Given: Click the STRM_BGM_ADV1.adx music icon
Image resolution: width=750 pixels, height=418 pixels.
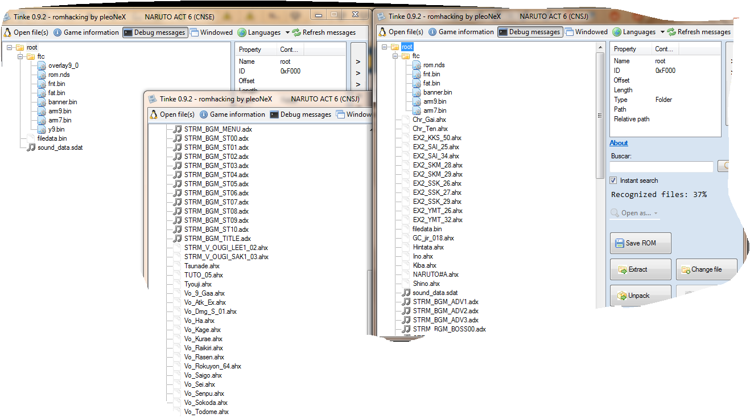Looking at the screenshot, I should pyautogui.click(x=406, y=302).
